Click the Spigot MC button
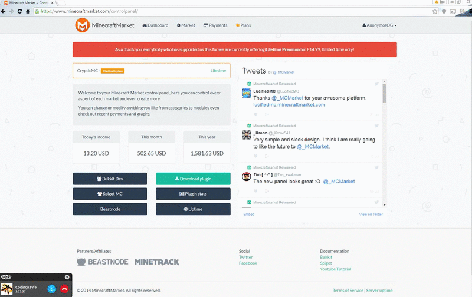The width and height of the screenshot is (472, 297). (x=110, y=194)
